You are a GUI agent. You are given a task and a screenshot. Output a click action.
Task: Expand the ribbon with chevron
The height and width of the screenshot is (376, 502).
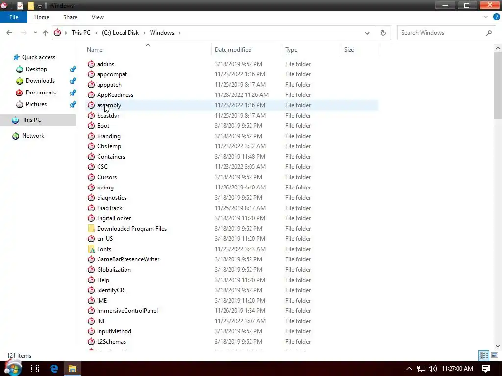(486, 17)
